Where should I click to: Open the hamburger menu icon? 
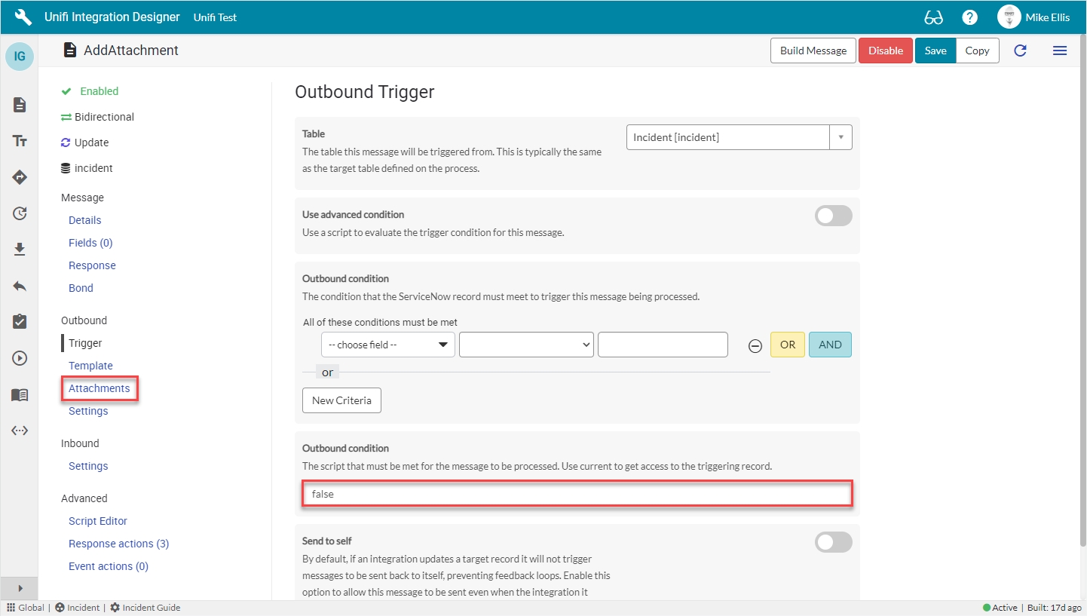point(1059,51)
